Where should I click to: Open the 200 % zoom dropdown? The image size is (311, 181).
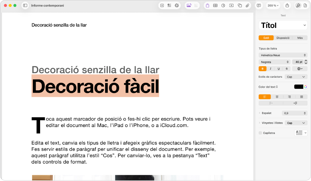pos(273,6)
